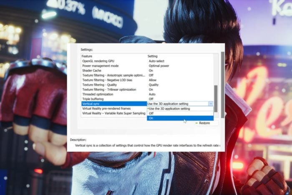
Task: Select the Triple buffering row
Action: (x=147, y=99)
